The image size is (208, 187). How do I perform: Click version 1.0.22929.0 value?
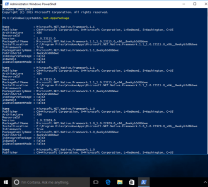tap(46, 120)
